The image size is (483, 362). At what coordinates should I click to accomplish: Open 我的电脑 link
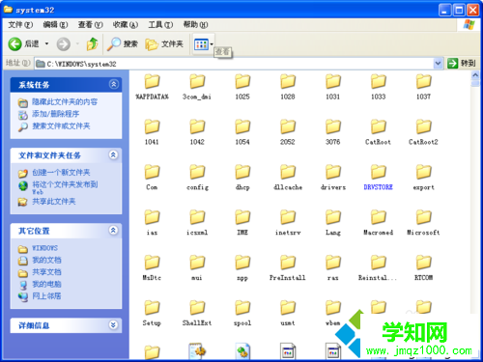click(46, 284)
